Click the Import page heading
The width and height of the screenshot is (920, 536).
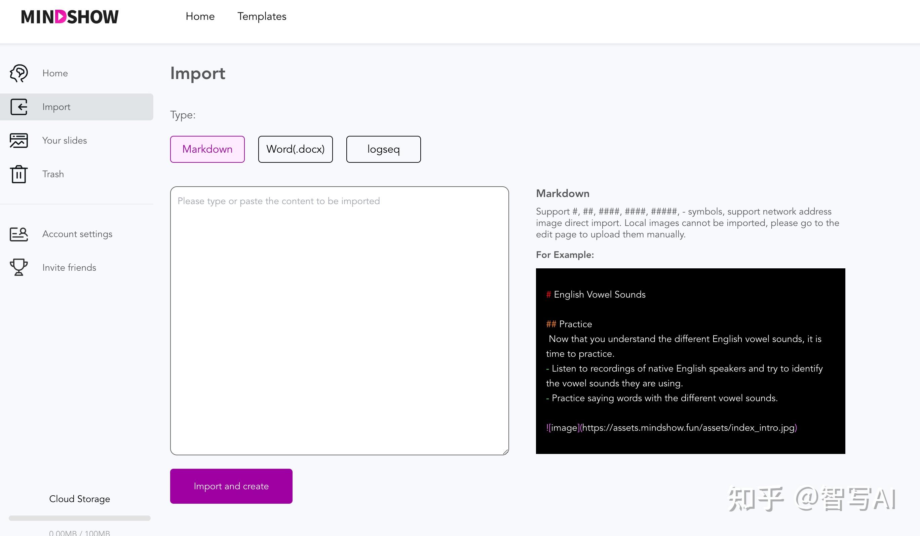198,73
